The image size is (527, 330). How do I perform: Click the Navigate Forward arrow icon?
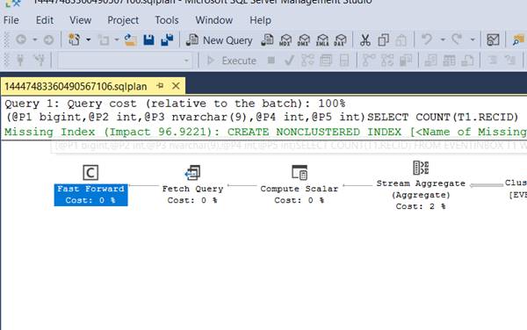(x=48, y=40)
